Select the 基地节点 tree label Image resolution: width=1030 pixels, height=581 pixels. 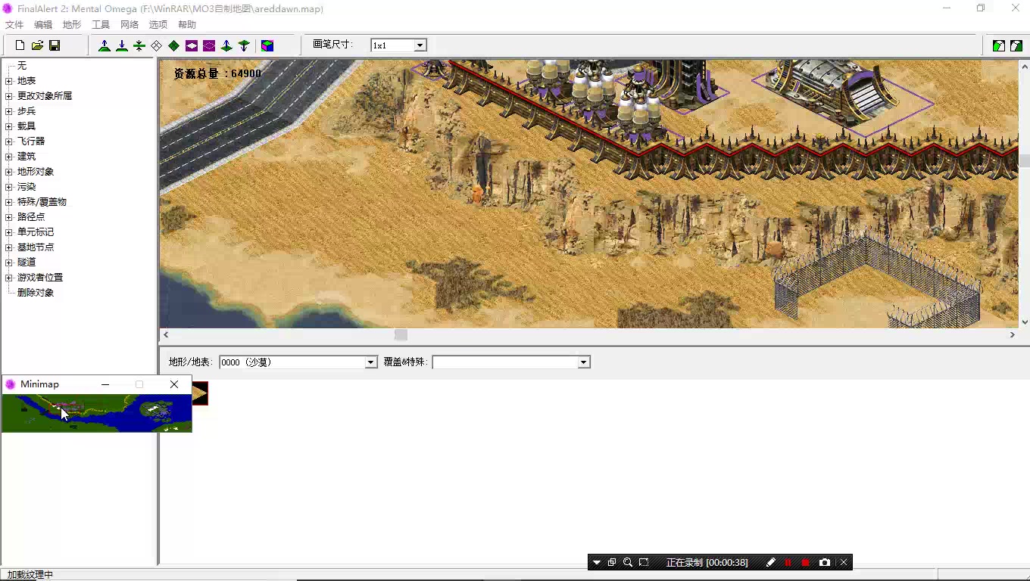pos(36,247)
